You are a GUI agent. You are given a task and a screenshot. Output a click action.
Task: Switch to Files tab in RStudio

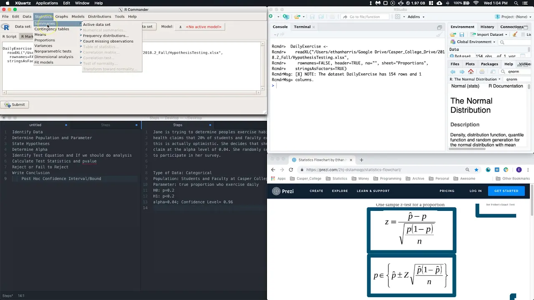click(455, 64)
